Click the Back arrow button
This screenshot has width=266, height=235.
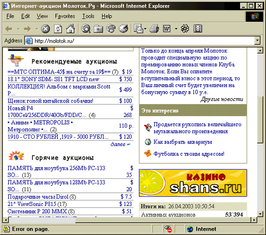coord(9,29)
